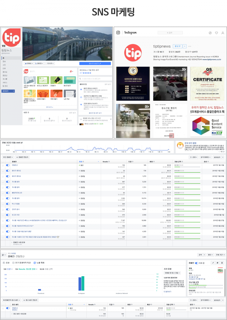Viewport: 227px width, 320px height.
Task: Open the '전체 기간' date range dropdown
Action: click(x=220, y=255)
